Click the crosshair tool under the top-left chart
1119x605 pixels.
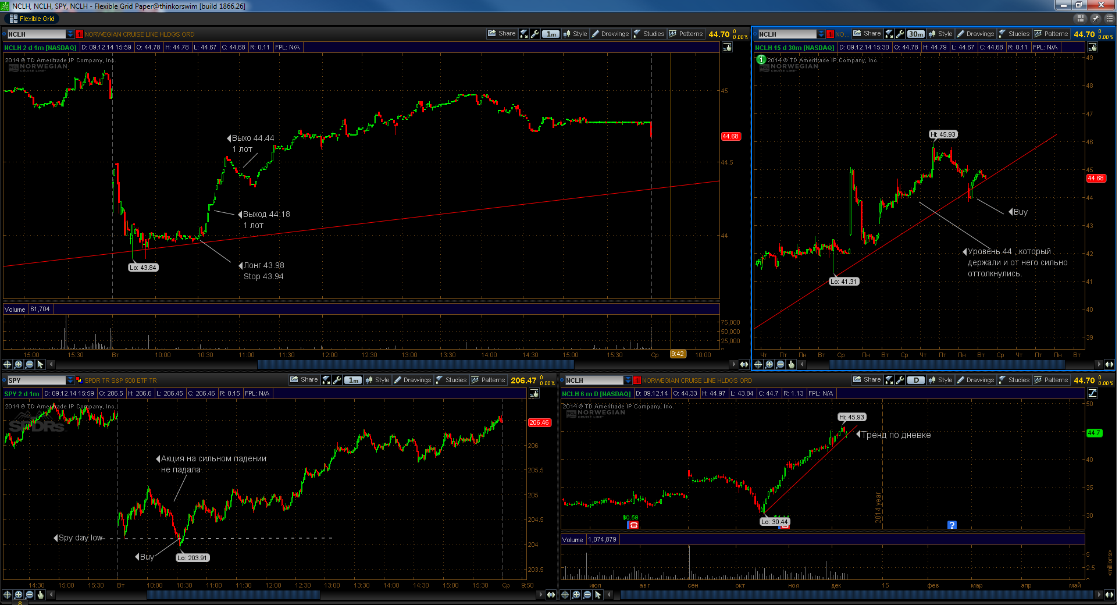click(x=8, y=364)
